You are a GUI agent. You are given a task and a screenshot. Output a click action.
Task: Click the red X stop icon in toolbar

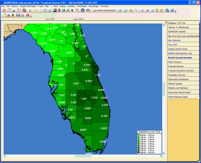(4, 10)
